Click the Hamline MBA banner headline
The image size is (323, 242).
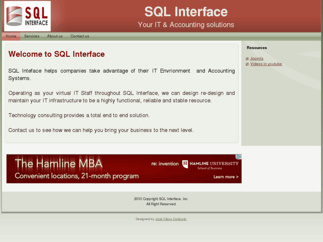pyautogui.click(x=59, y=163)
